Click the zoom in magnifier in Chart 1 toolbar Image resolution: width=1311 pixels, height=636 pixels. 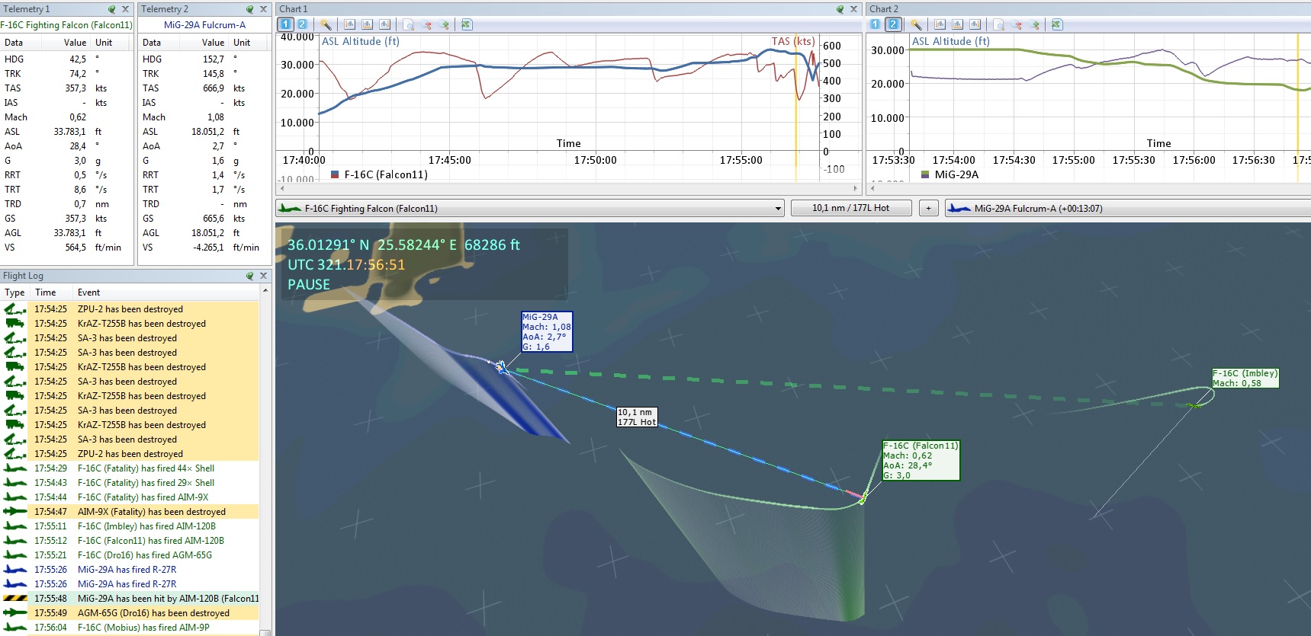pos(444,24)
